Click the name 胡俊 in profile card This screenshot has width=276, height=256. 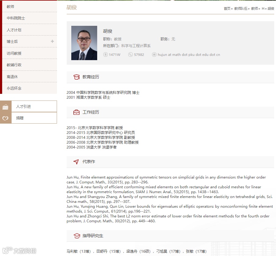coord(108,31)
